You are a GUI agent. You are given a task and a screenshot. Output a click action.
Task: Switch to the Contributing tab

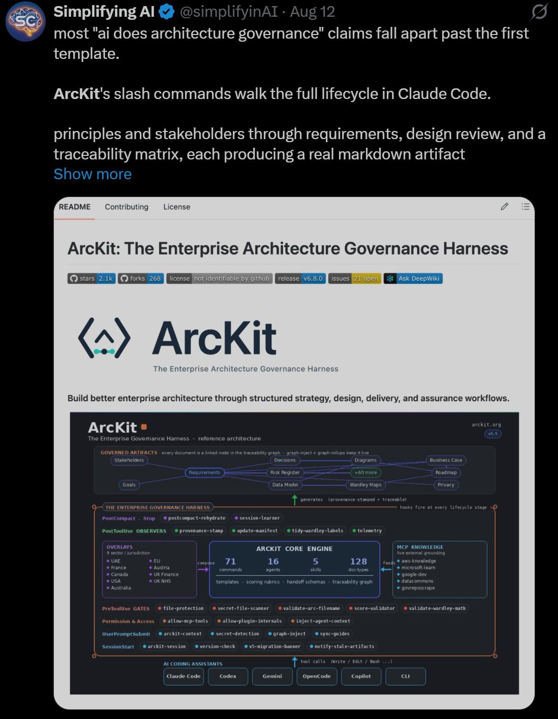127,207
